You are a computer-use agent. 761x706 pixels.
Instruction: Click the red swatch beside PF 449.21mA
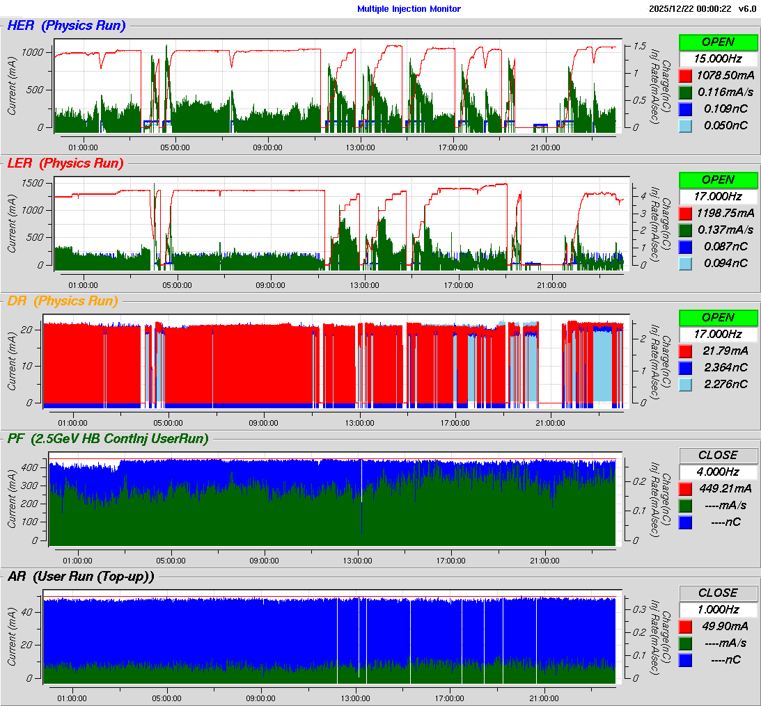pos(685,488)
